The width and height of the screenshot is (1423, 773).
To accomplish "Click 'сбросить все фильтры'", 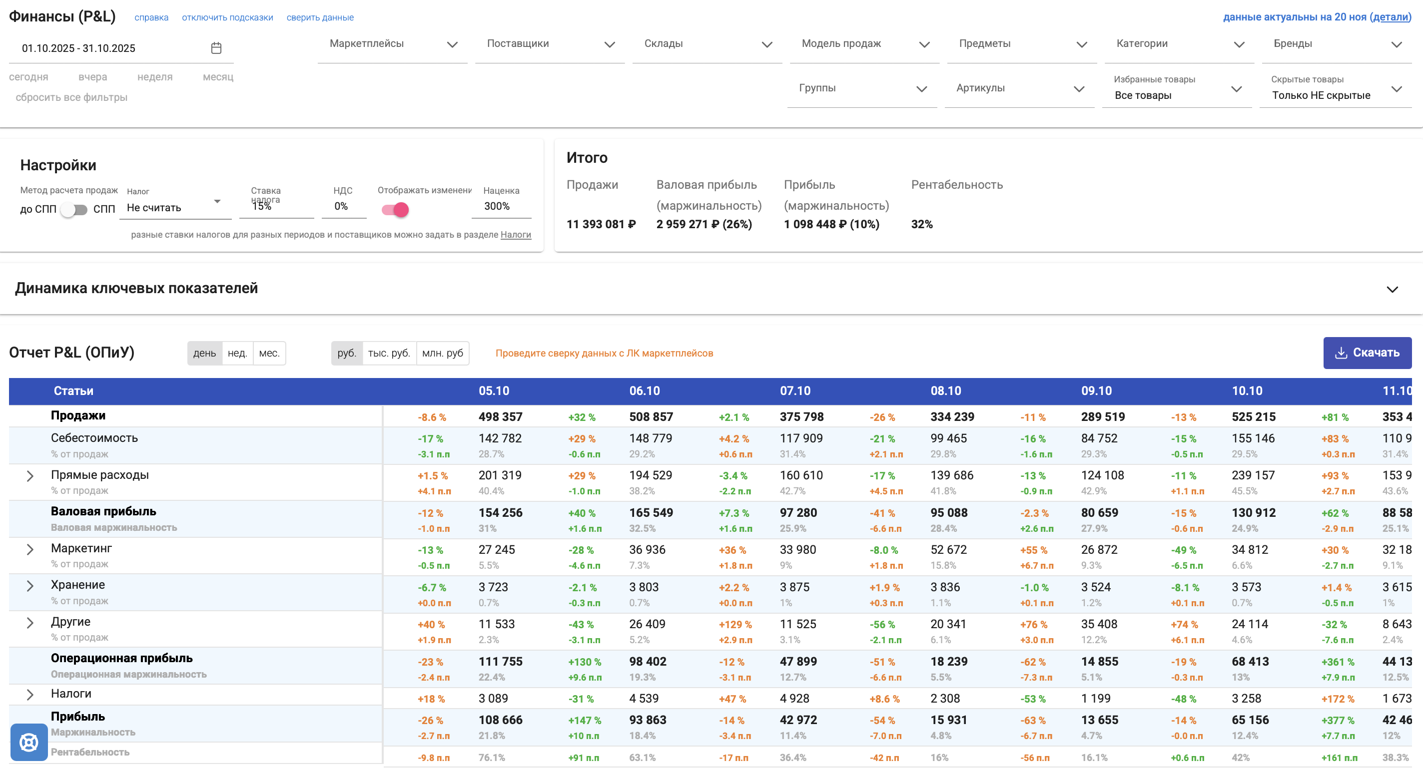I will point(73,97).
